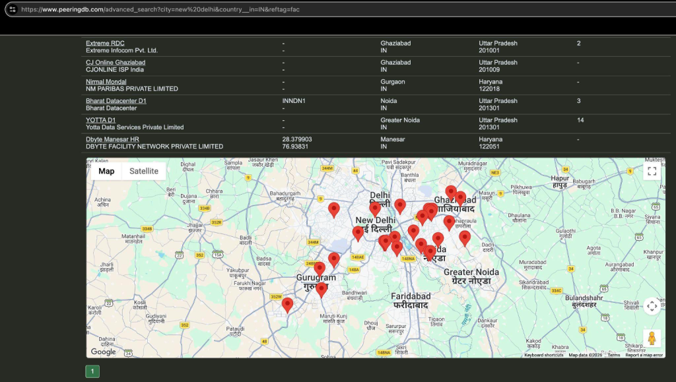Open the CJ Online Ghaziabad facility link

point(116,63)
